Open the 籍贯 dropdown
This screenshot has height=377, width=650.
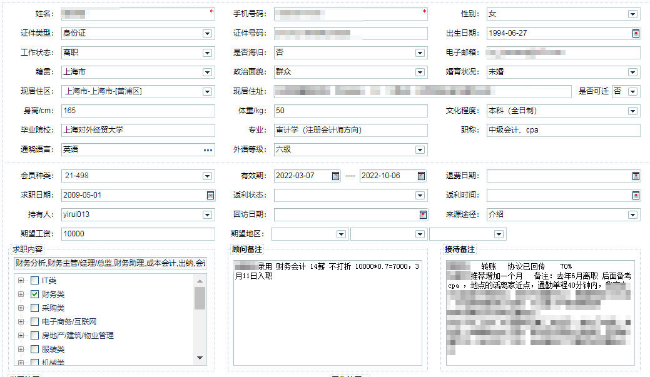point(207,73)
